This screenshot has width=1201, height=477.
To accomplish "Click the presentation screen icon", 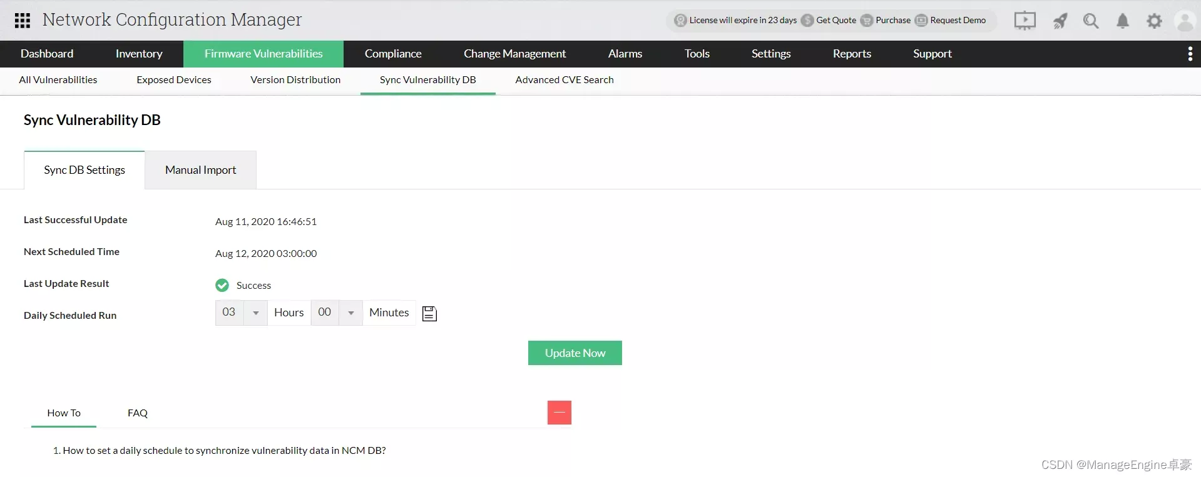I will (1025, 21).
